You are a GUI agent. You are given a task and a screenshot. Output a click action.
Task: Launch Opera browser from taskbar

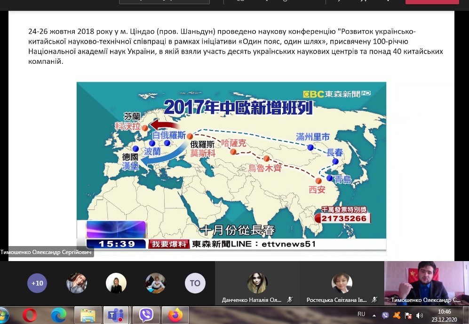(30, 315)
